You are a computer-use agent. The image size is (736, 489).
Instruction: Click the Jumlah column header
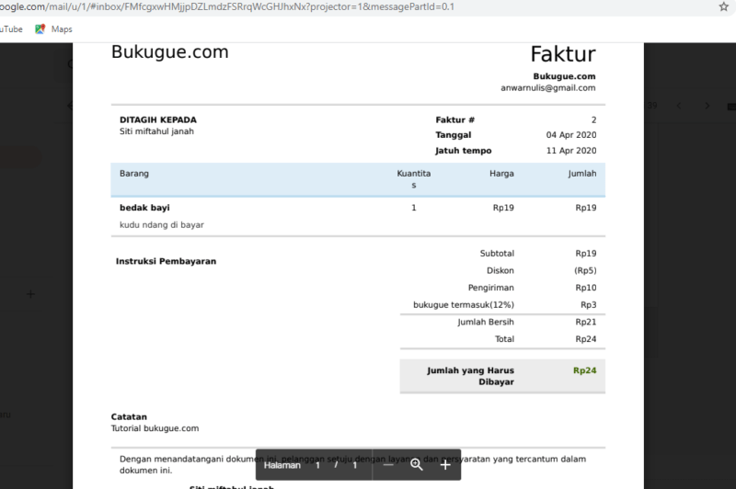coord(582,174)
